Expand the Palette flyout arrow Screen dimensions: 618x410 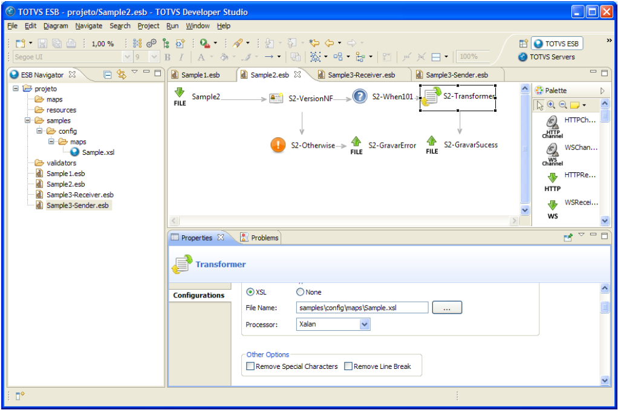coord(602,91)
